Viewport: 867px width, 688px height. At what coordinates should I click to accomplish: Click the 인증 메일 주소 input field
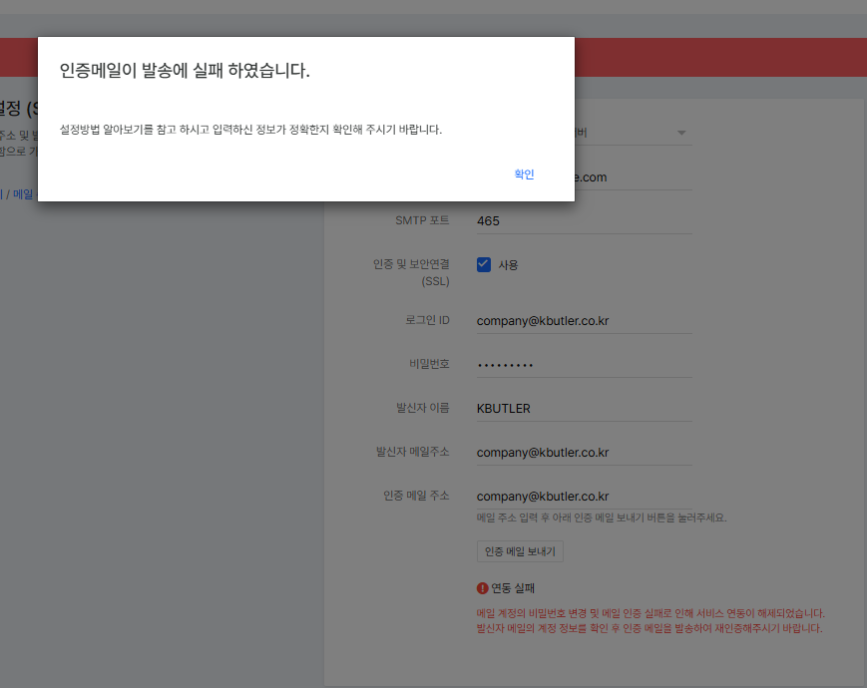click(584, 497)
